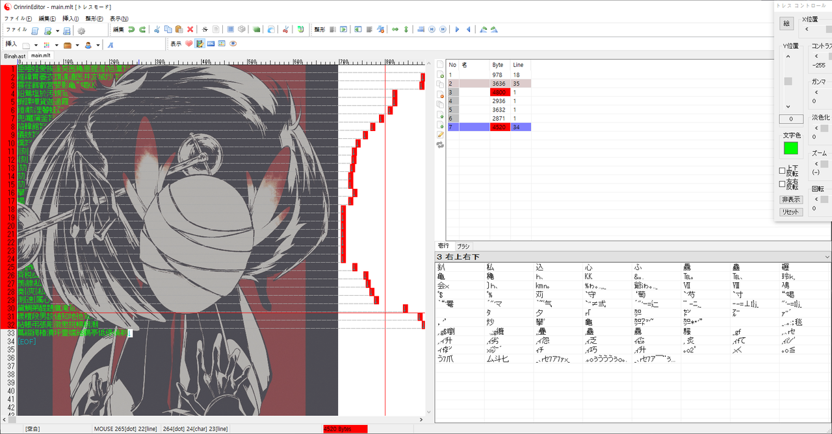
Task: Click the page with orange dot icon
Action: coord(440,95)
